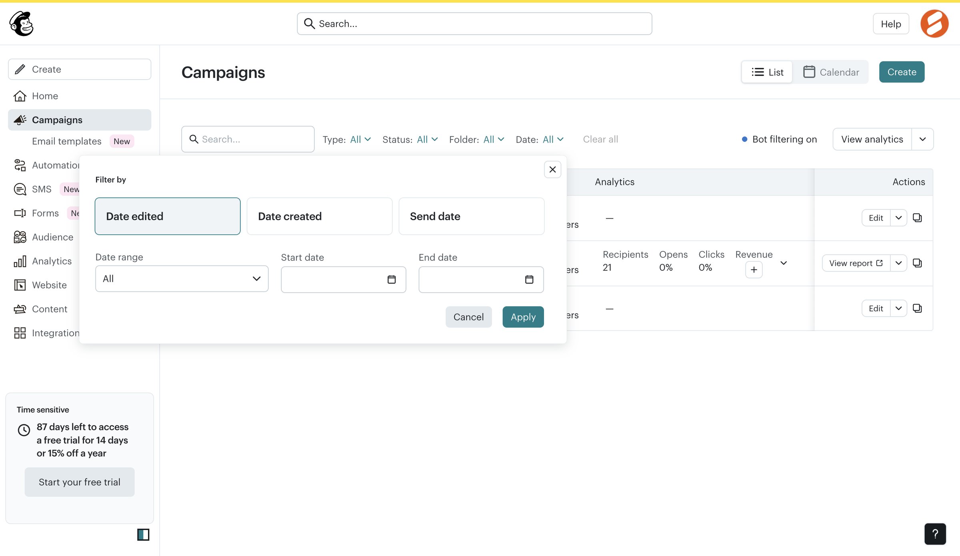Click the Home house icon
Screen dimensions: 960x556
20,96
